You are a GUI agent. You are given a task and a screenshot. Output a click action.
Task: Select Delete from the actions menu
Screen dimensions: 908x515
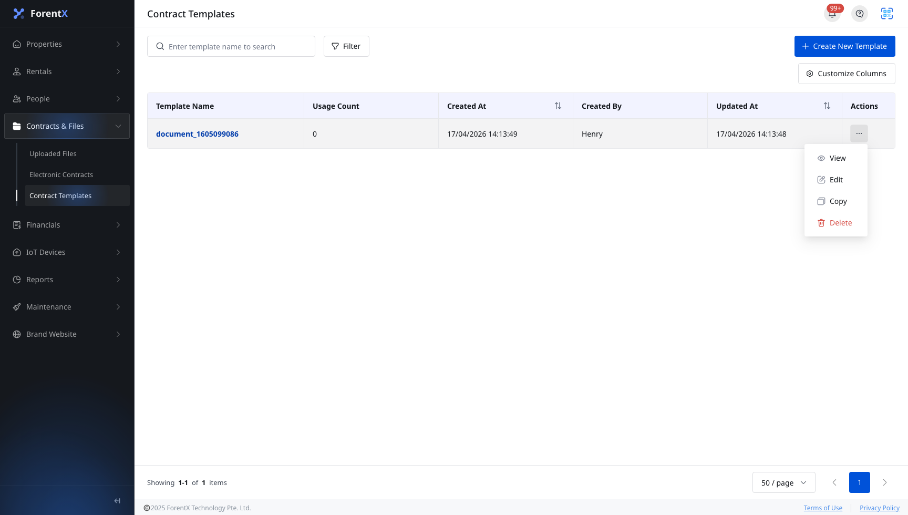(836, 223)
